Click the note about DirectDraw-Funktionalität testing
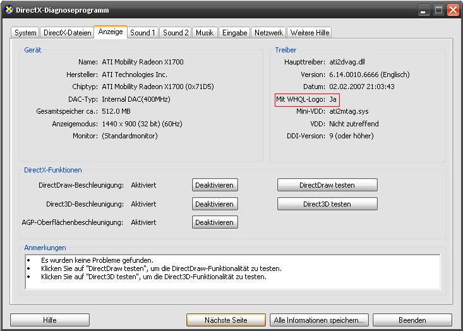 pyautogui.click(x=161, y=268)
